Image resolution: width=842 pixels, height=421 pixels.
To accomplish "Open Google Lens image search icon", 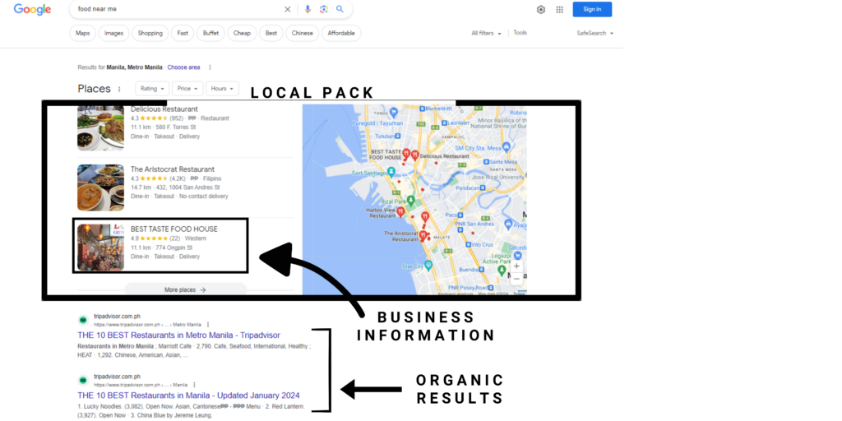I will coord(323,9).
